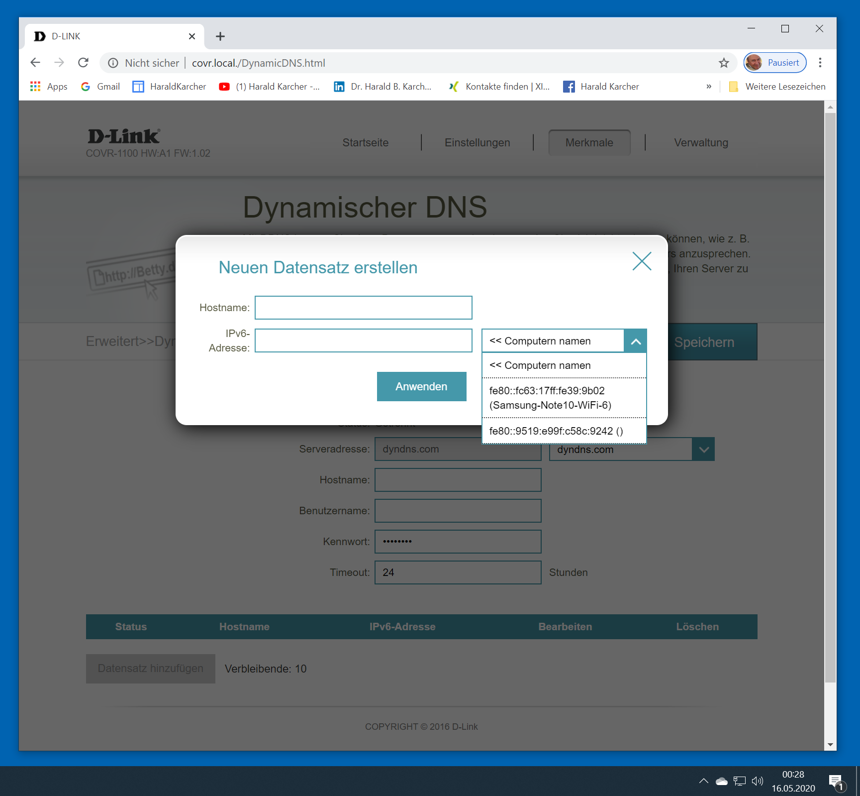Open the Weitere Lesezeichen folder
Image resolution: width=860 pixels, height=796 pixels.
click(777, 87)
